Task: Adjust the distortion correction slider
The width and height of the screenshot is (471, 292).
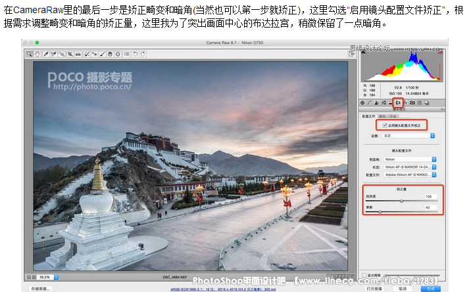Action: (402, 201)
